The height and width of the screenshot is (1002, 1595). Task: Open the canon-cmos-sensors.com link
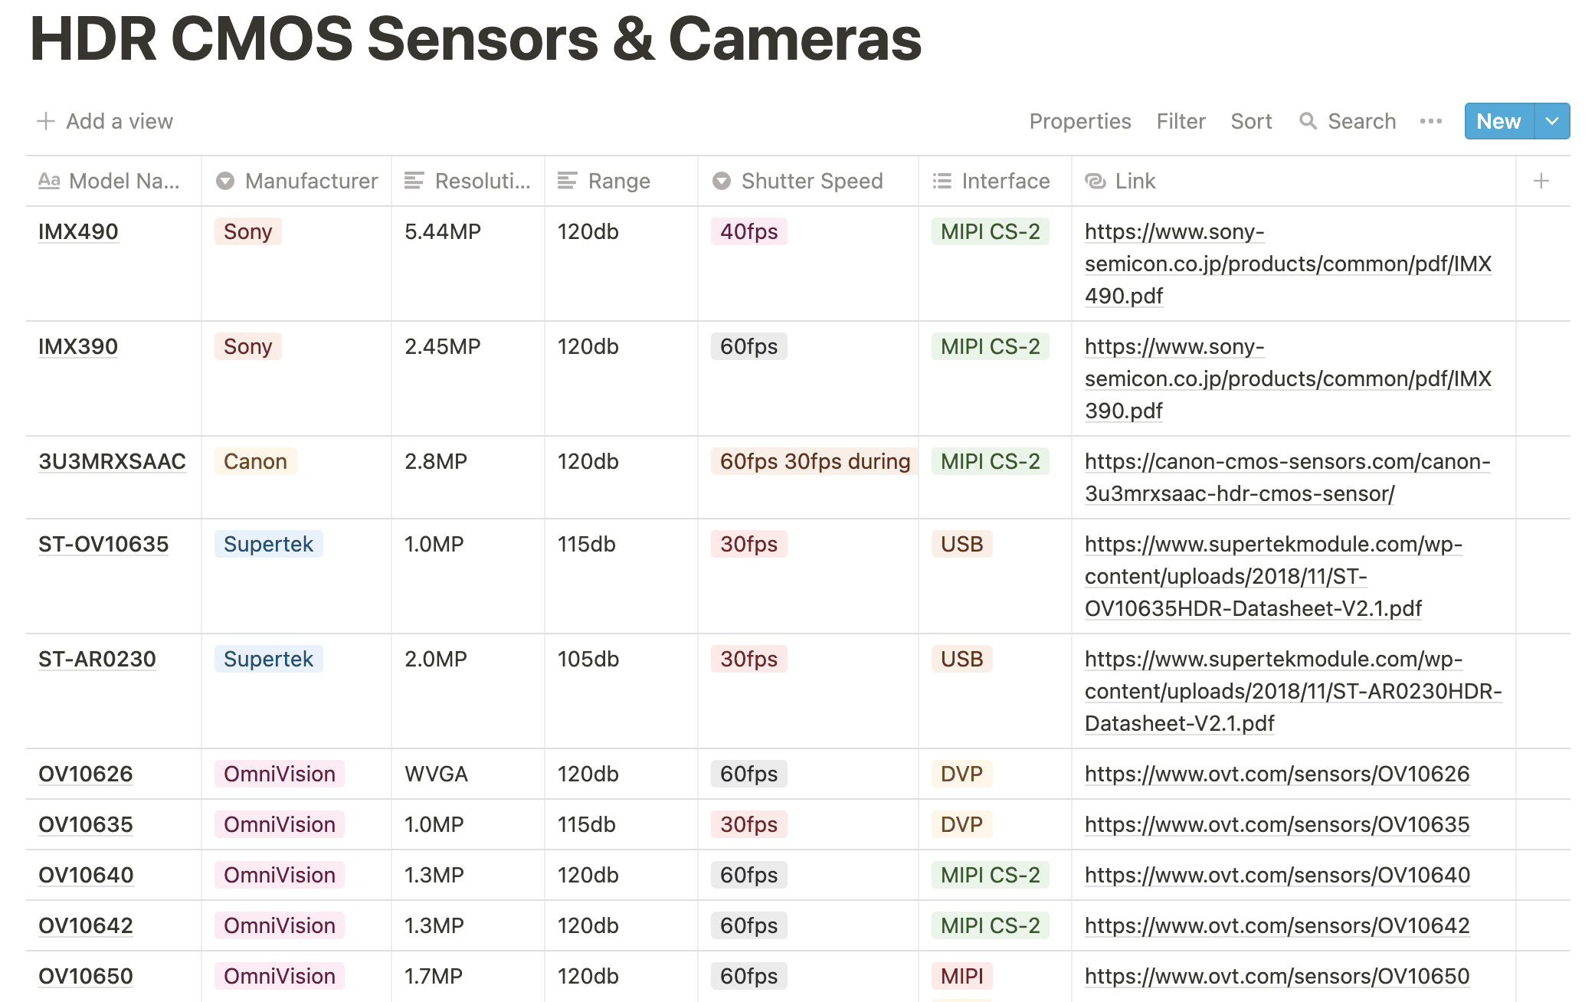[x=1288, y=477]
